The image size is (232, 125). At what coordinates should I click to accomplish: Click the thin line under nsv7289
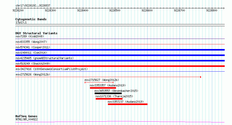(x=120, y=39)
